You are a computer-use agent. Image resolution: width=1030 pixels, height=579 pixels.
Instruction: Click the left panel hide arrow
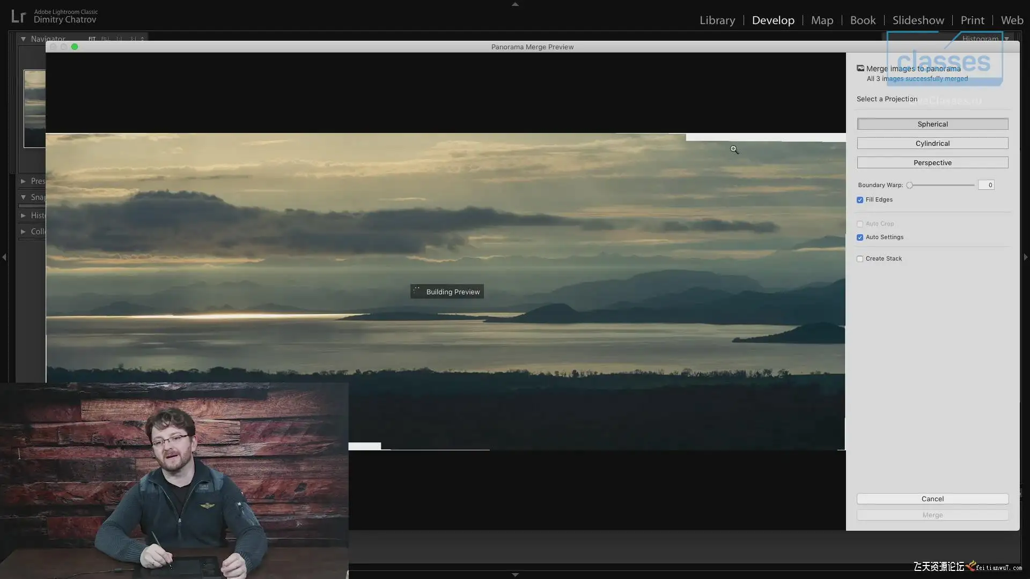(x=4, y=257)
